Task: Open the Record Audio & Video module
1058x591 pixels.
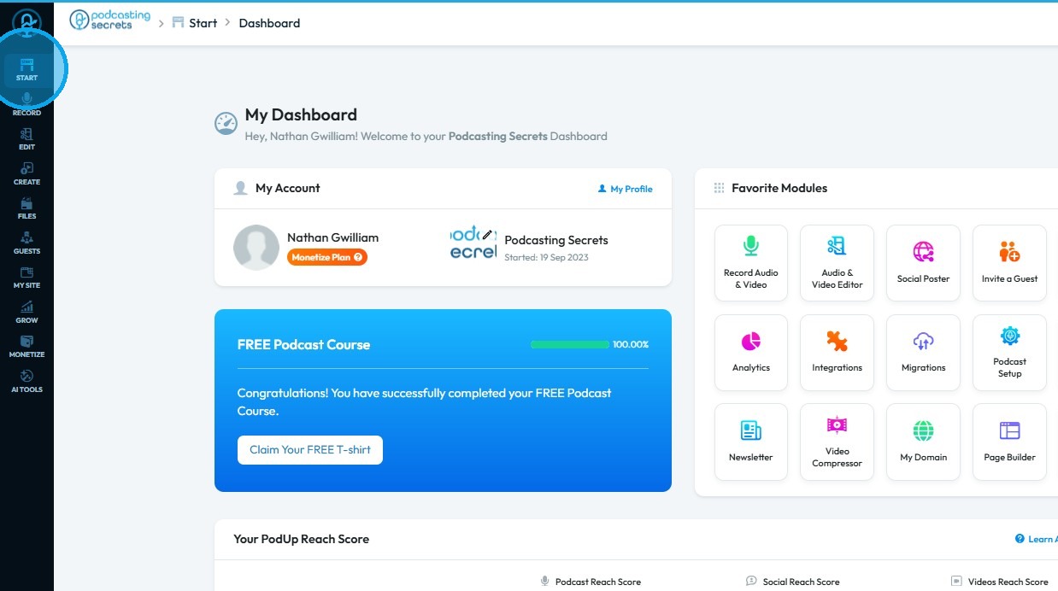Action: click(751, 263)
